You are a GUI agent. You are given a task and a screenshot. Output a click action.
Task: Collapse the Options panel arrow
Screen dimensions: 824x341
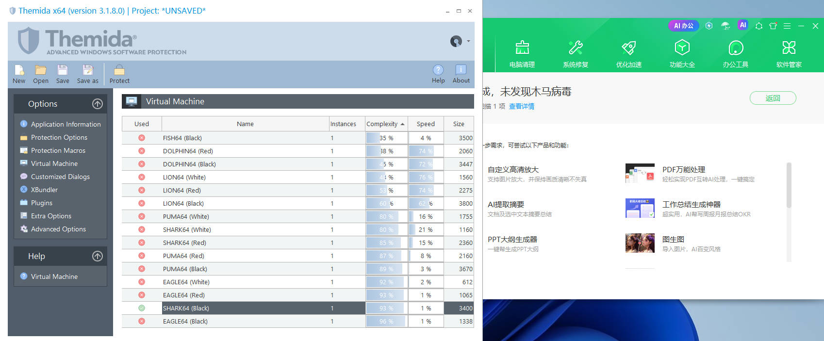point(98,104)
